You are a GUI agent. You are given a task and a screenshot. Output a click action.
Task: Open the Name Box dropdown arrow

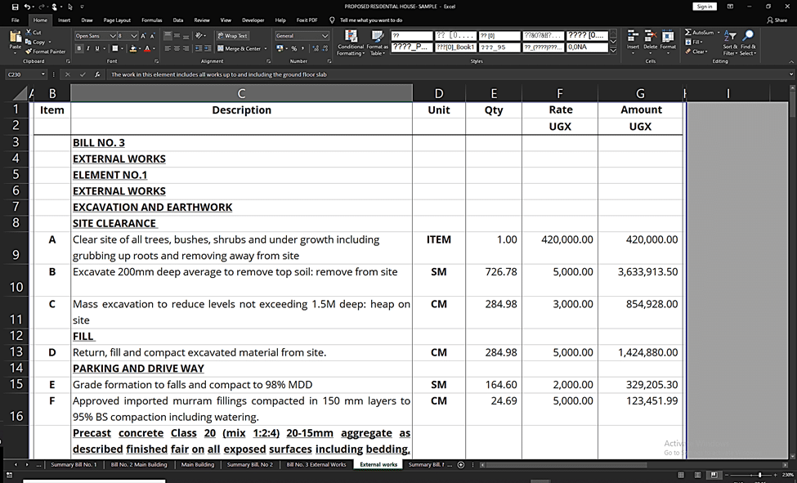(x=43, y=74)
